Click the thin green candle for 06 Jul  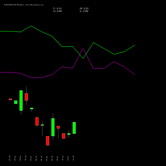[x=42, y=125]
